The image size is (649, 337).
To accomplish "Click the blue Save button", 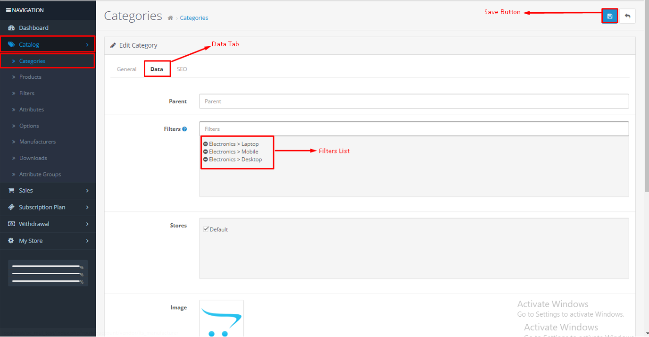I will tap(609, 16).
